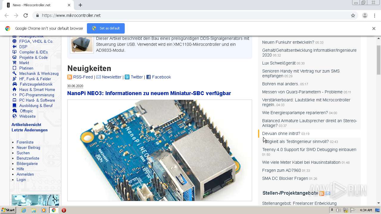Viewport: 381px width, 214px height.
Task: Click the FPGA, VHDL & Co. forum icon
Action: pyautogui.click(x=14, y=41)
